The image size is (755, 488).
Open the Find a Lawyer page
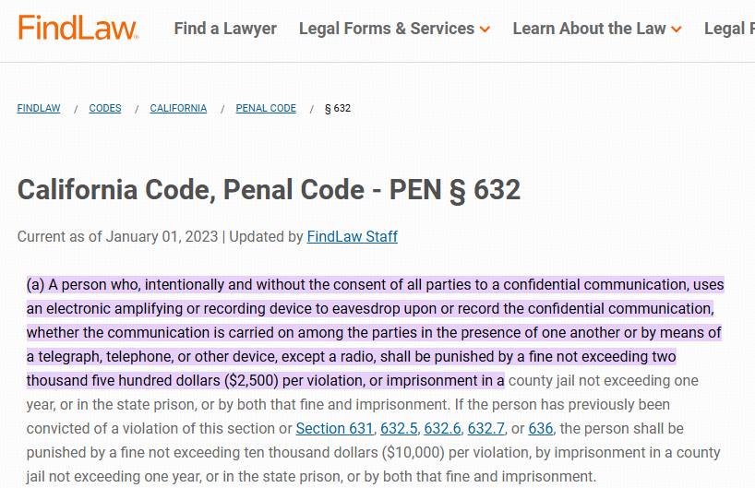[x=225, y=29]
